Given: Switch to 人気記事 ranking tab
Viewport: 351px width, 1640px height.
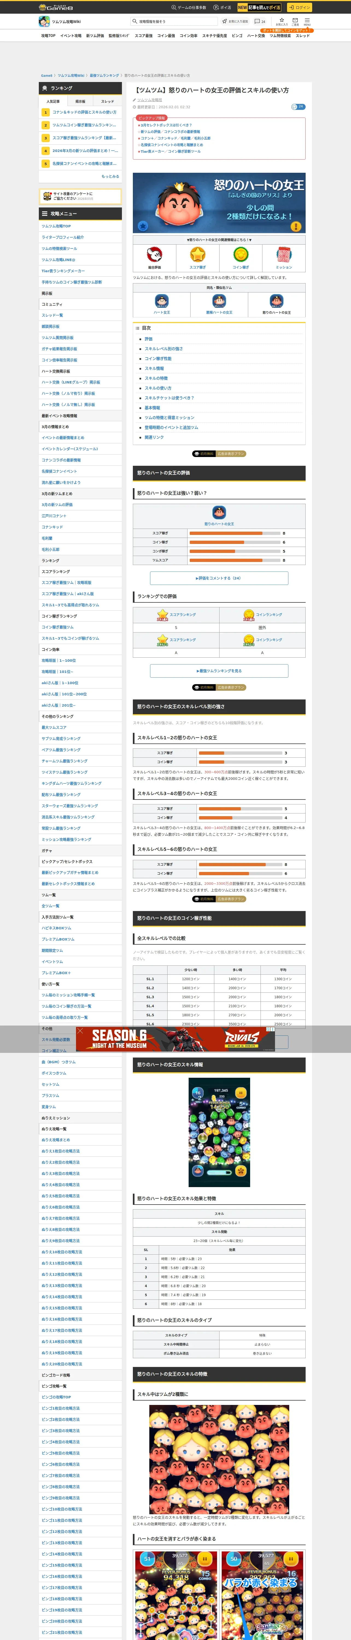Looking at the screenshot, I should (x=53, y=101).
